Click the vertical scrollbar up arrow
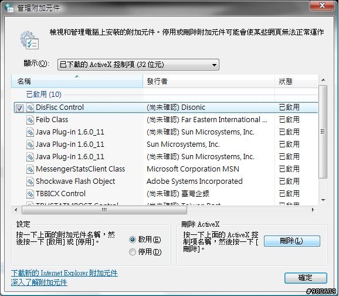 click(323, 80)
